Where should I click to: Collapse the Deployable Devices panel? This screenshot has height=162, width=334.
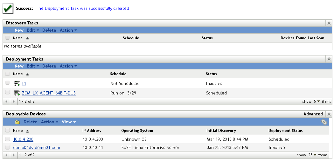click(x=329, y=114)
